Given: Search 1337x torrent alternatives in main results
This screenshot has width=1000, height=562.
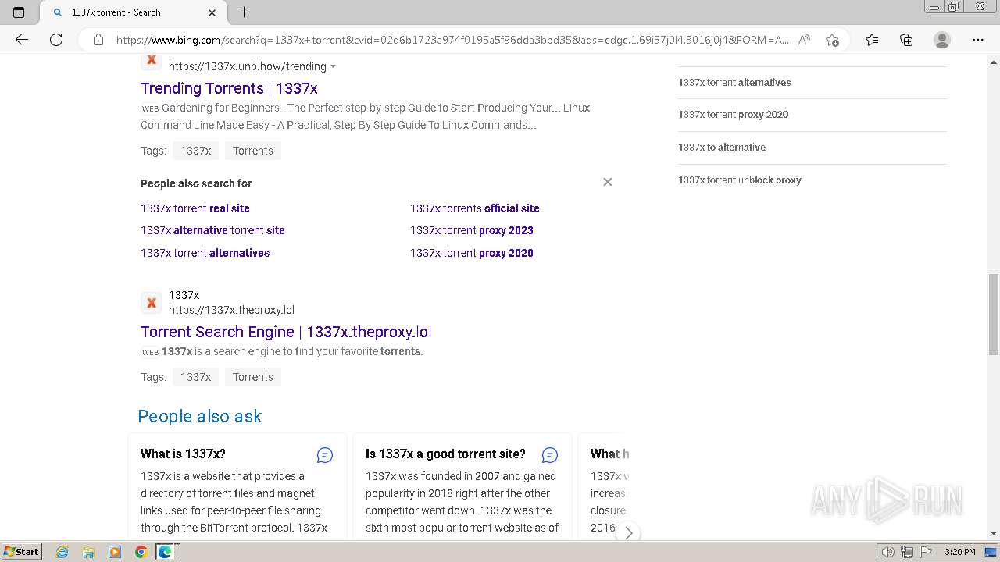Looking at the screenshot, I should click(x=205, y=253).
